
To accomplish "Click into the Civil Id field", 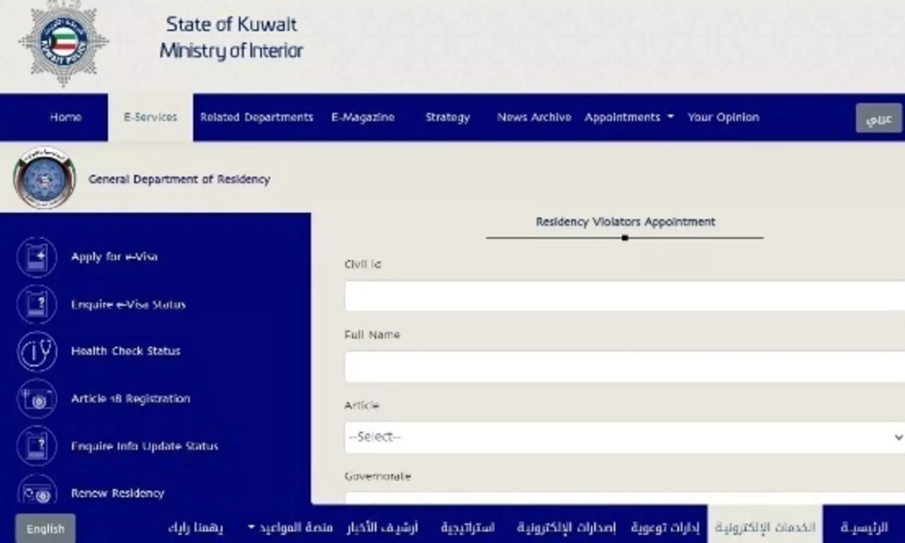I will coord(624,296).
